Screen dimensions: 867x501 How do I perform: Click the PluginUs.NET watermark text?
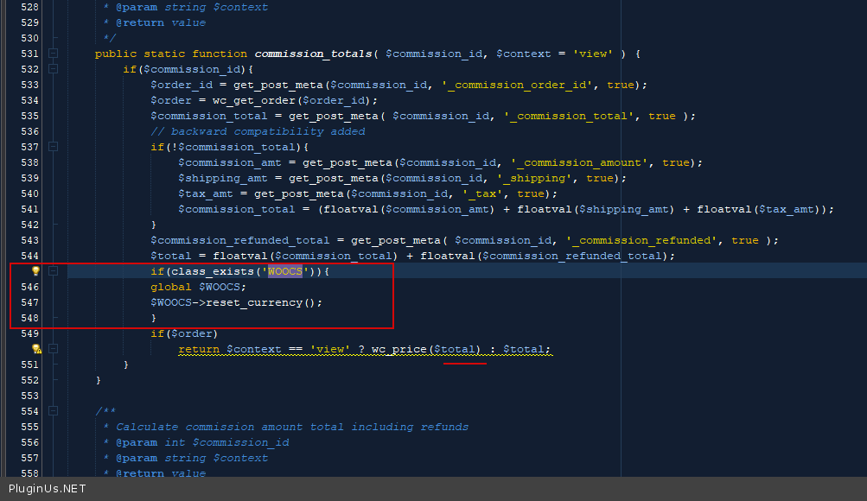pos(47,489)
